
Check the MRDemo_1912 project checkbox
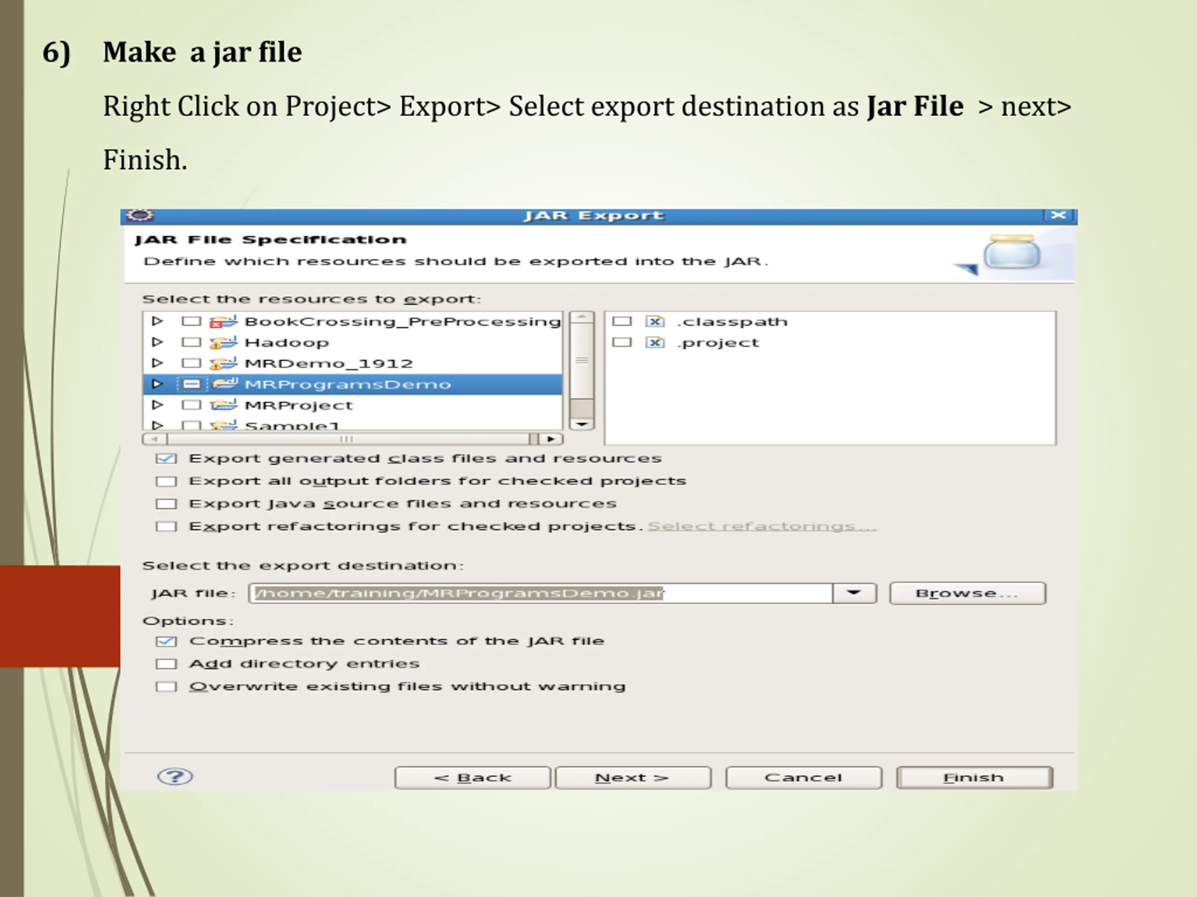[191, 363]
